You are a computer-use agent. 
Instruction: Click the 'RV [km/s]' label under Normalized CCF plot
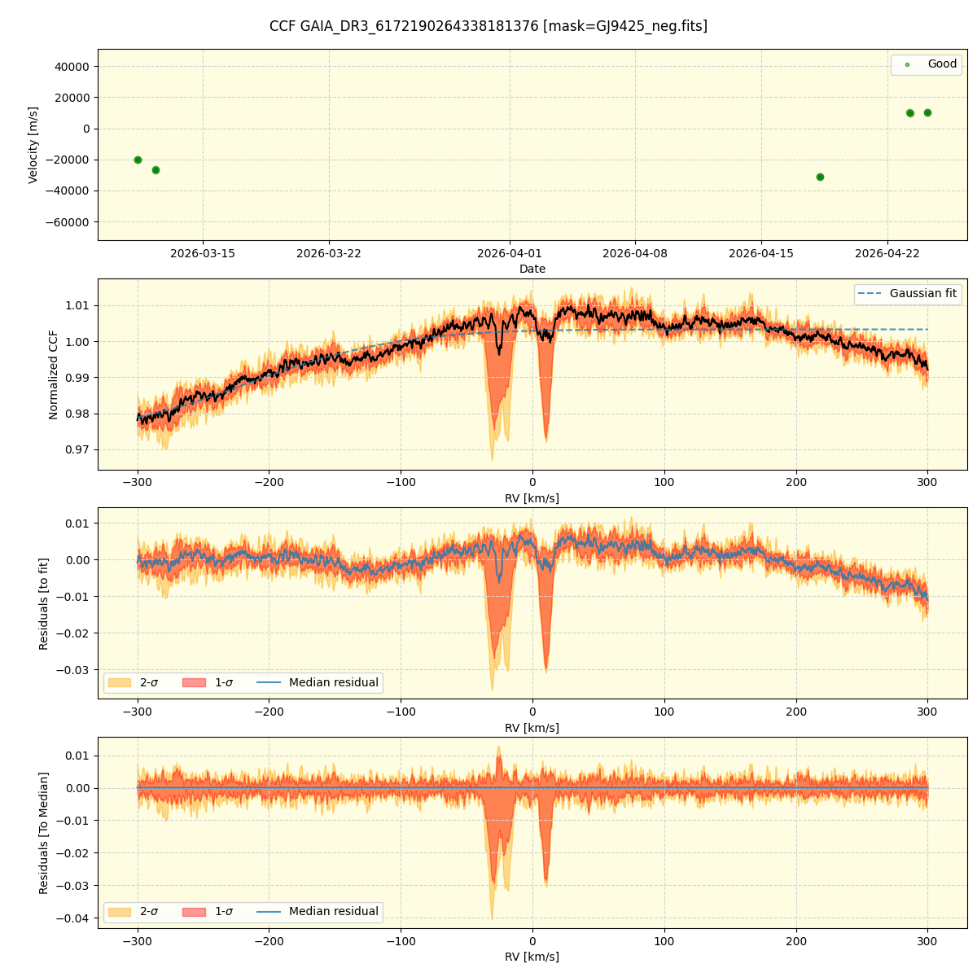coord(532,498)
